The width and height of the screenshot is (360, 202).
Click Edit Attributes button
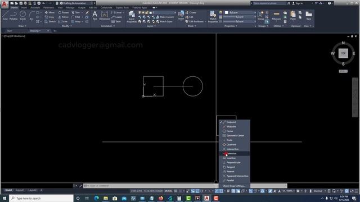click(x=195, y=21)
